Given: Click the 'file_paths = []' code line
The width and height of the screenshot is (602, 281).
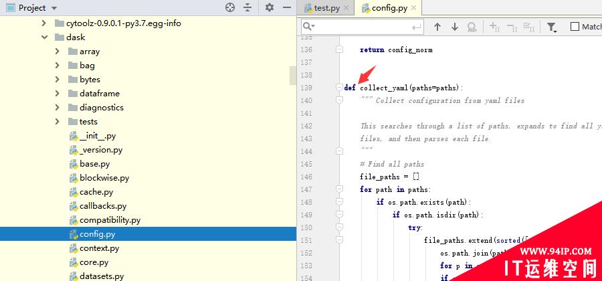Looking at the screenshot, I should coord(389,177).
